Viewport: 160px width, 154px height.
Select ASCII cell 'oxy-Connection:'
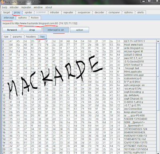click(x=140, y=109)
